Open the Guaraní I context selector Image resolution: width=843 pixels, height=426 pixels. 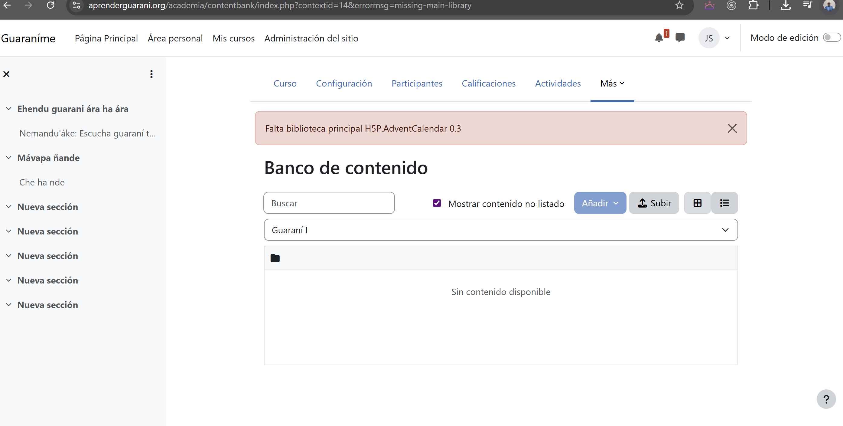(x=501, y=230)
